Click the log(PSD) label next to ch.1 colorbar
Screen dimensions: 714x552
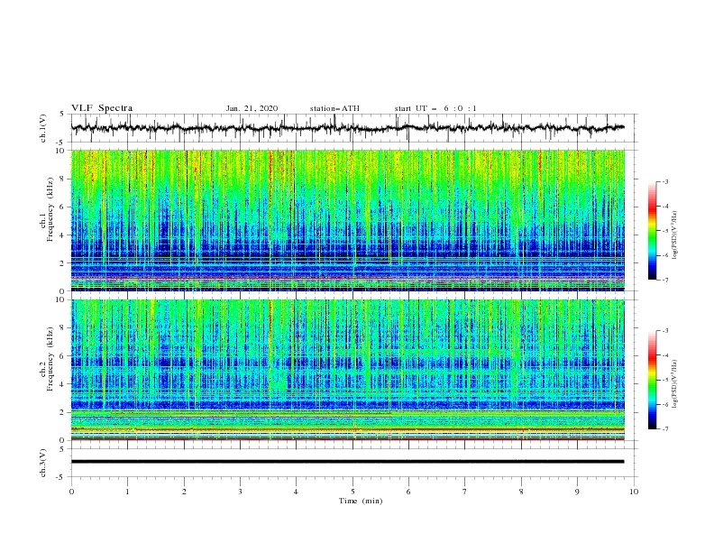point(675,235)
